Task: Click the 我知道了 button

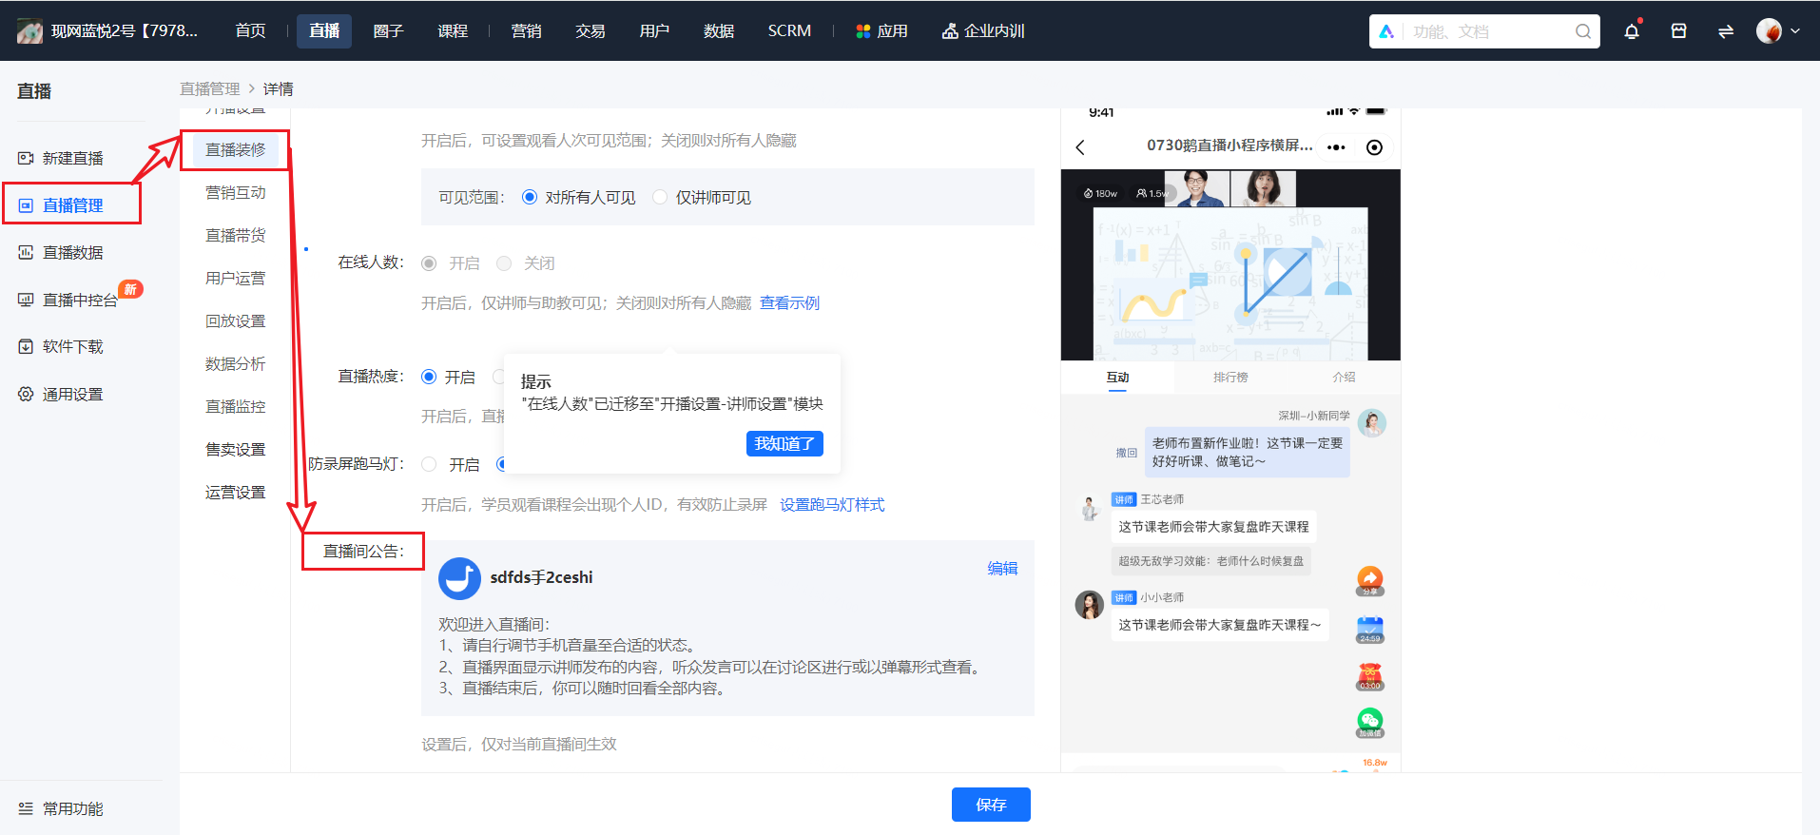Action: (x=784, y=444)
